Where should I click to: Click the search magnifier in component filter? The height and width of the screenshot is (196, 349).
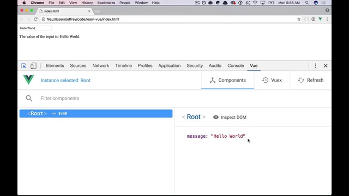[29, 98]
